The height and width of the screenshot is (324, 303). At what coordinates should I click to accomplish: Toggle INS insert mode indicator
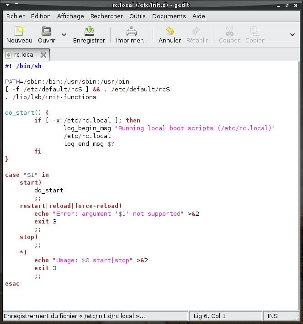pyautogui.click(x=273, y=316)
